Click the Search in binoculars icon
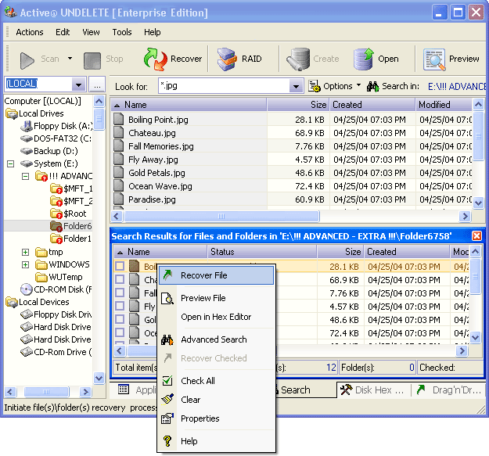The width and height of the screenshot is (489, 456). pos(372,86)
